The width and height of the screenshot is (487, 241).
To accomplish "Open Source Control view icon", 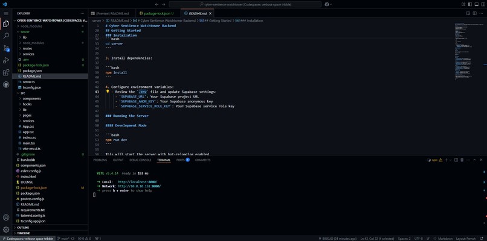I will (6, 48).
